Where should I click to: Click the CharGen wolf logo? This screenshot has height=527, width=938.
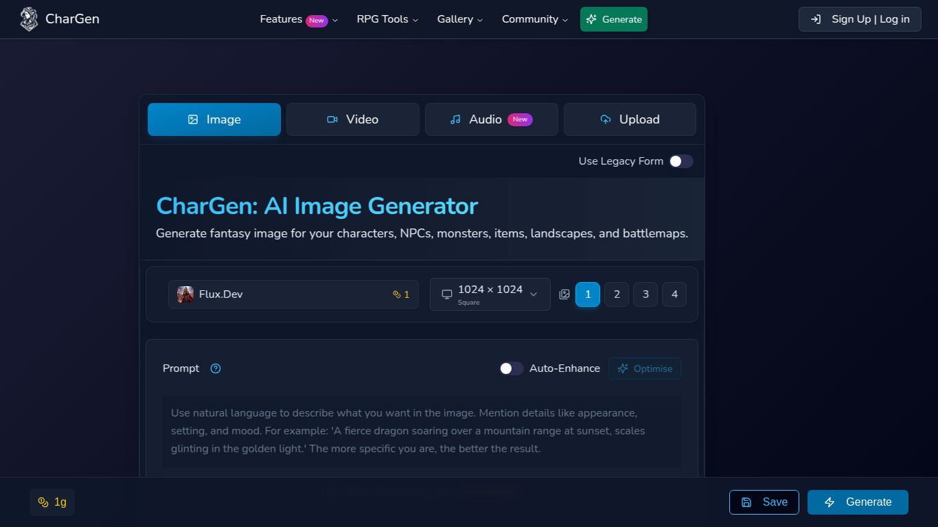click(x=28, y=19)
